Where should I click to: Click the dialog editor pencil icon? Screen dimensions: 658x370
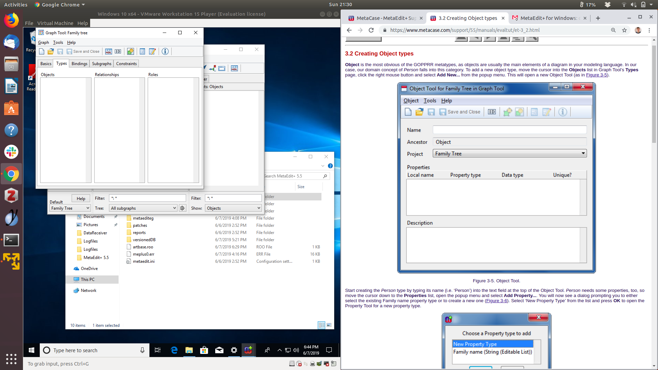152,51
